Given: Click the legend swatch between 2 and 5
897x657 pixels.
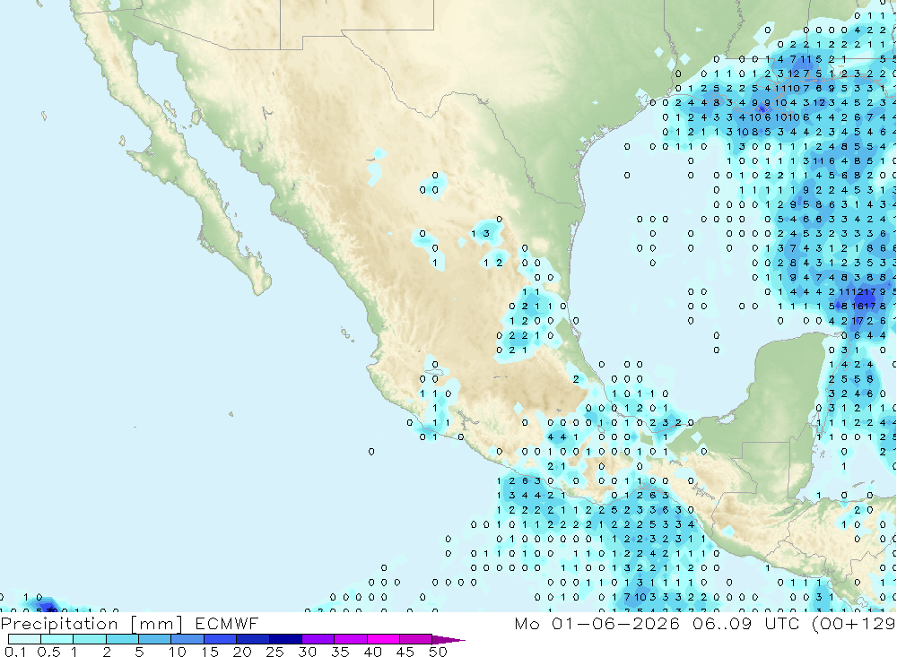Looking at the screenshot, I should click(122, 639).
